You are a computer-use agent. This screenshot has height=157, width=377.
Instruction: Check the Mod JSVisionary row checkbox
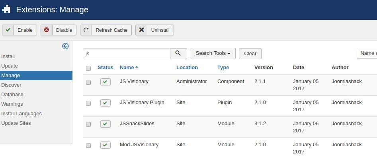pos(88,146)
